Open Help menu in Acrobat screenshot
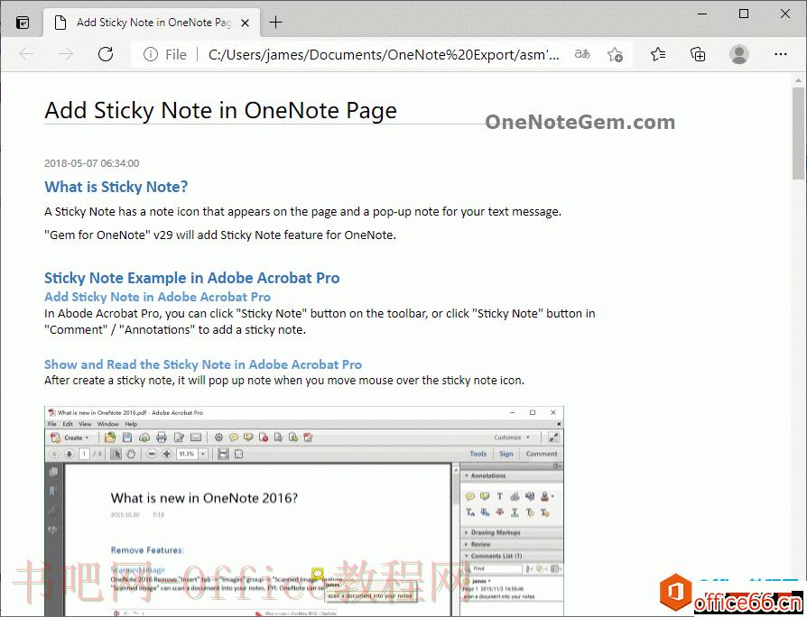The image size is (807, 617). 131,424
